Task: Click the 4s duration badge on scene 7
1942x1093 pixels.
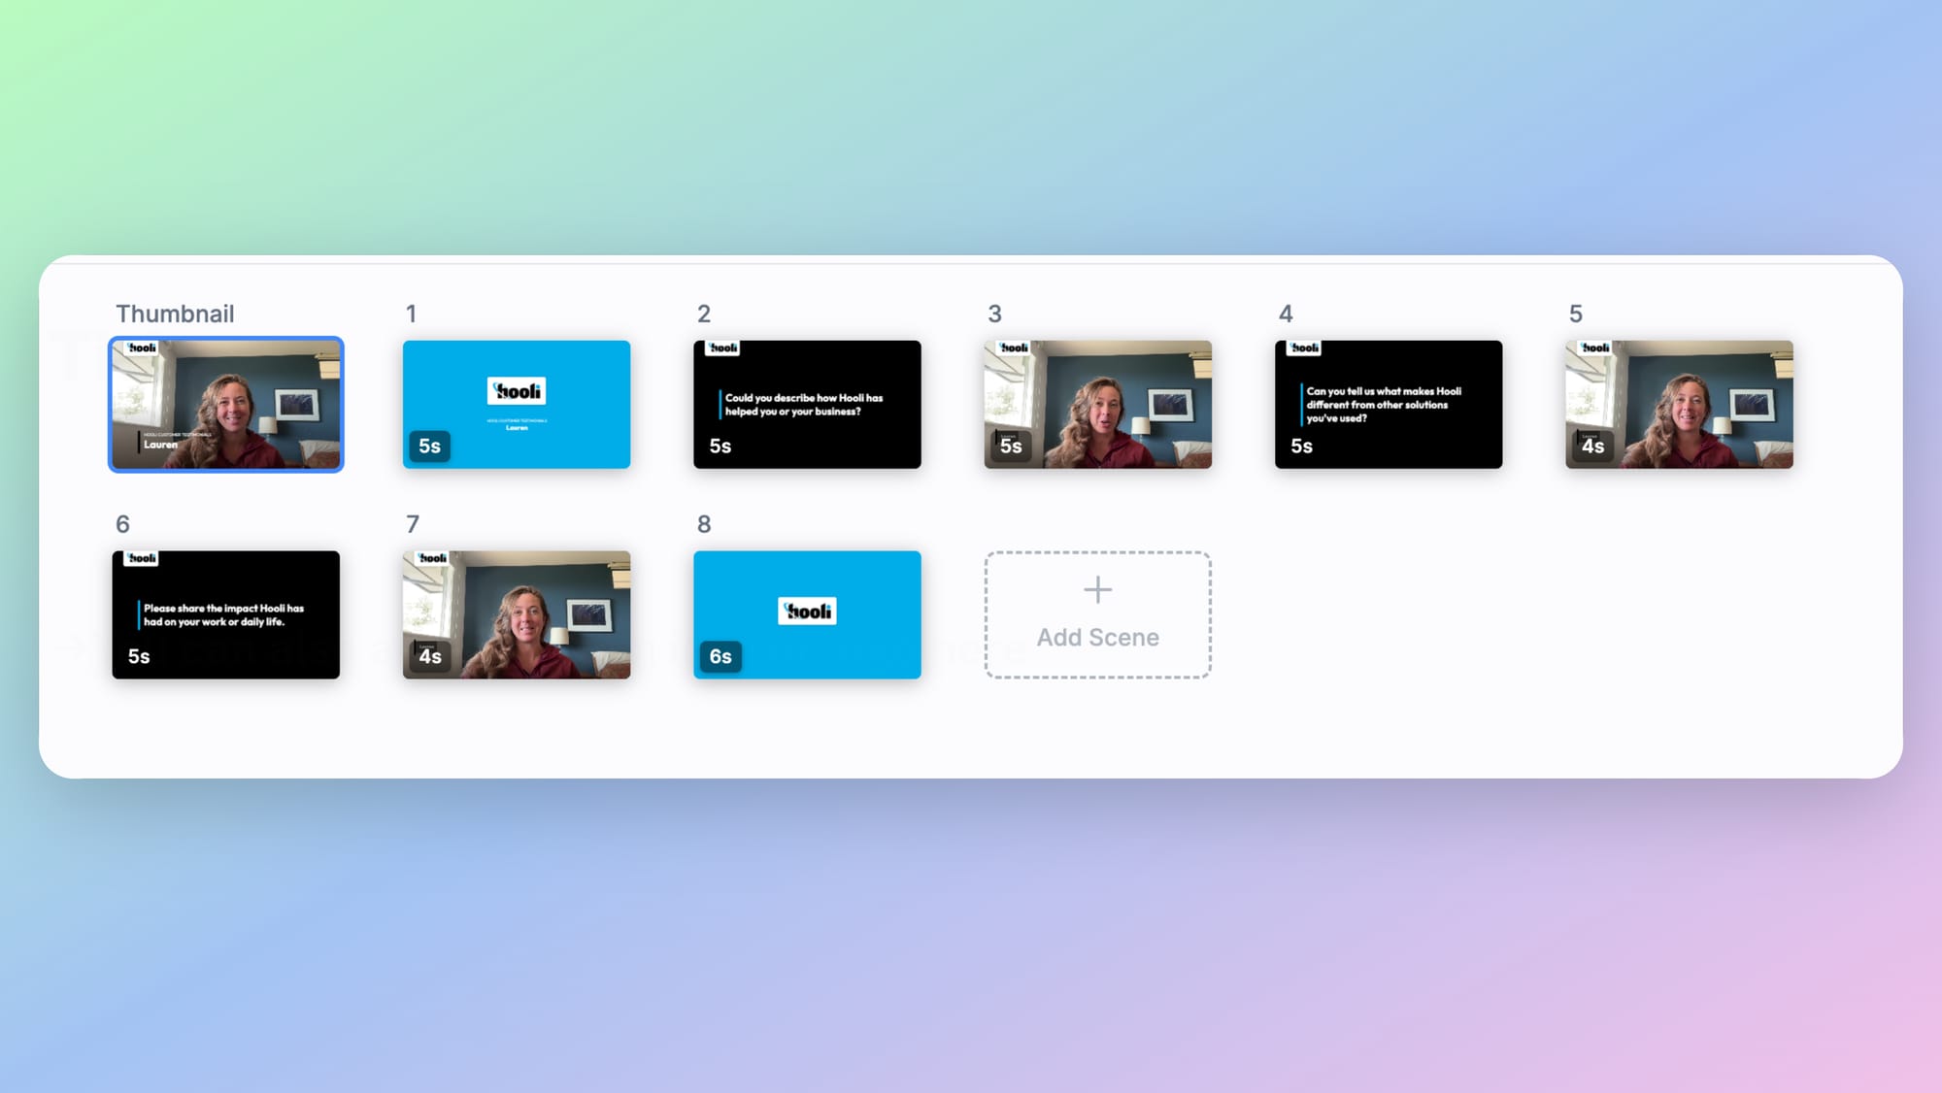Action: click(x=429, y=656)
